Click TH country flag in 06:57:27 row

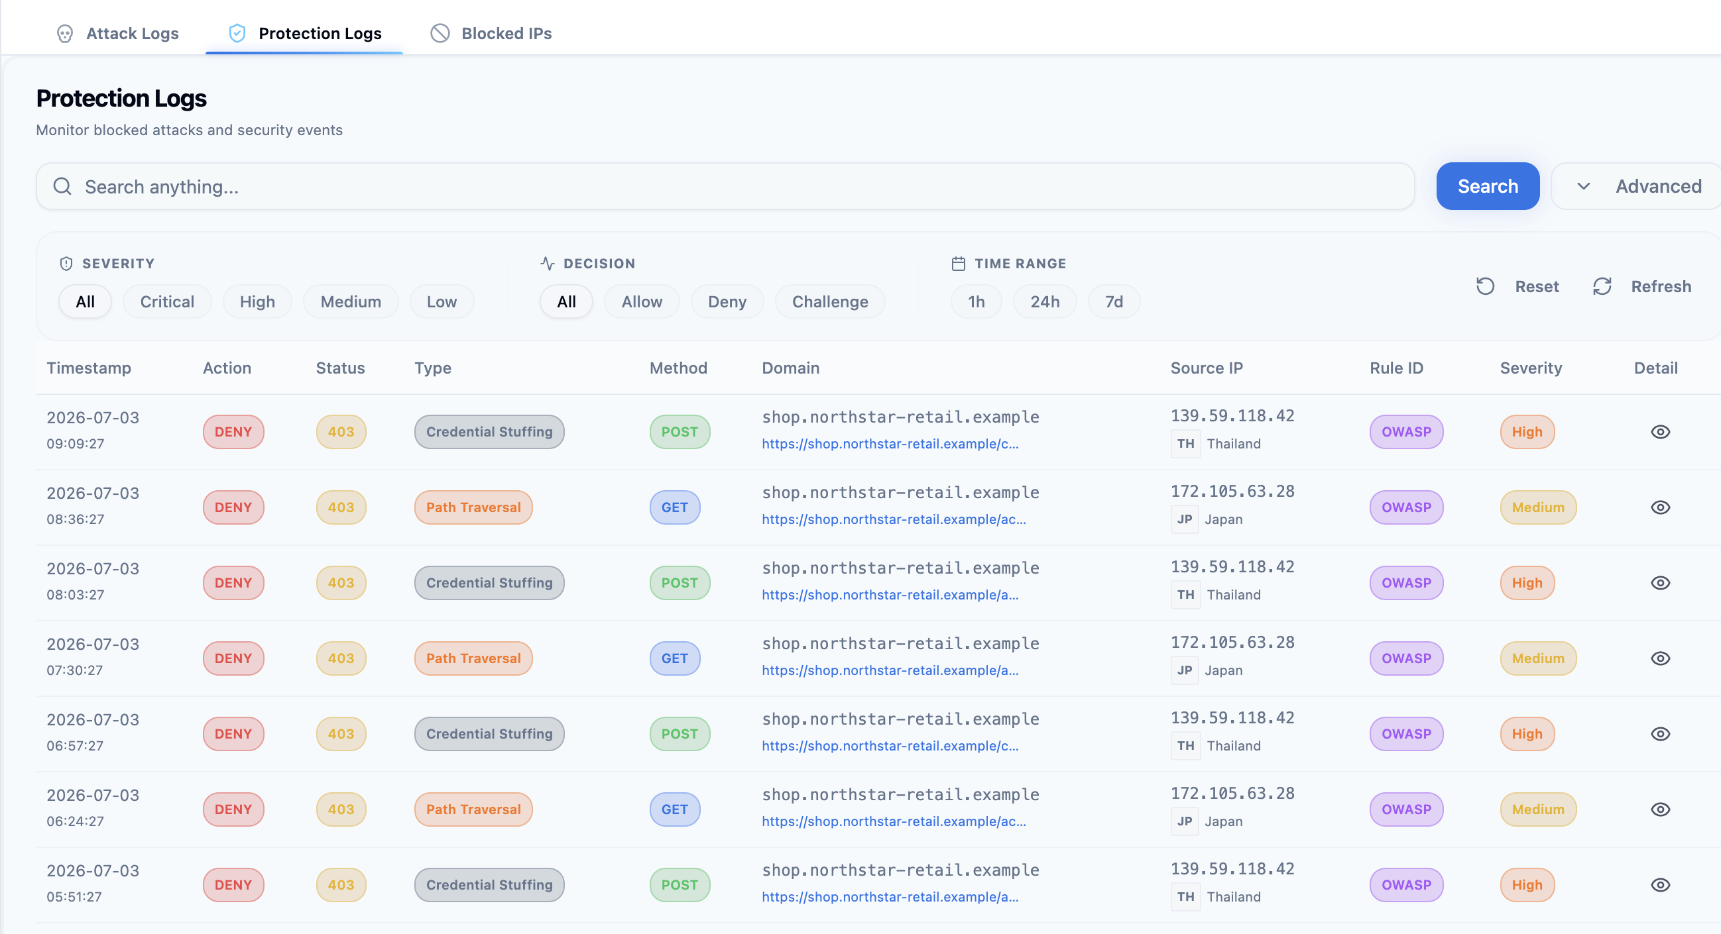point(1186,746)
